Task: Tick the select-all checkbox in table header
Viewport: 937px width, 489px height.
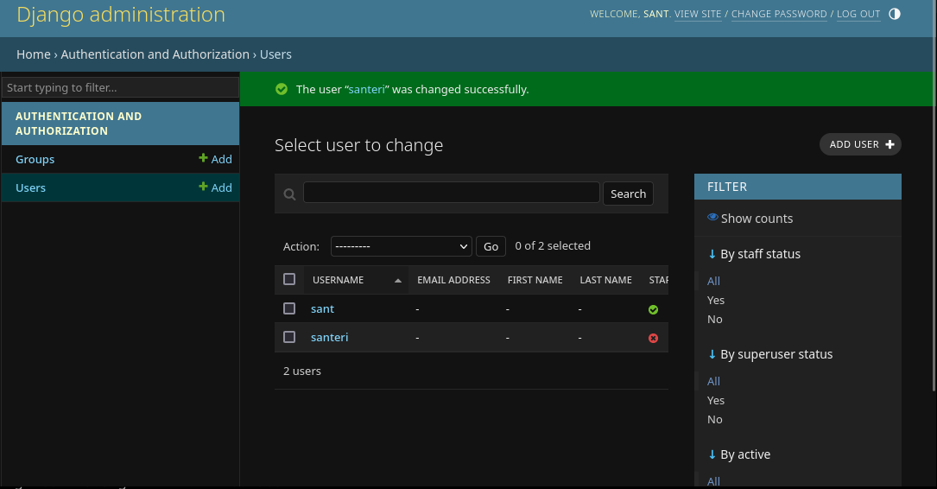Action: pyautogui.click(x=289, y=279)
